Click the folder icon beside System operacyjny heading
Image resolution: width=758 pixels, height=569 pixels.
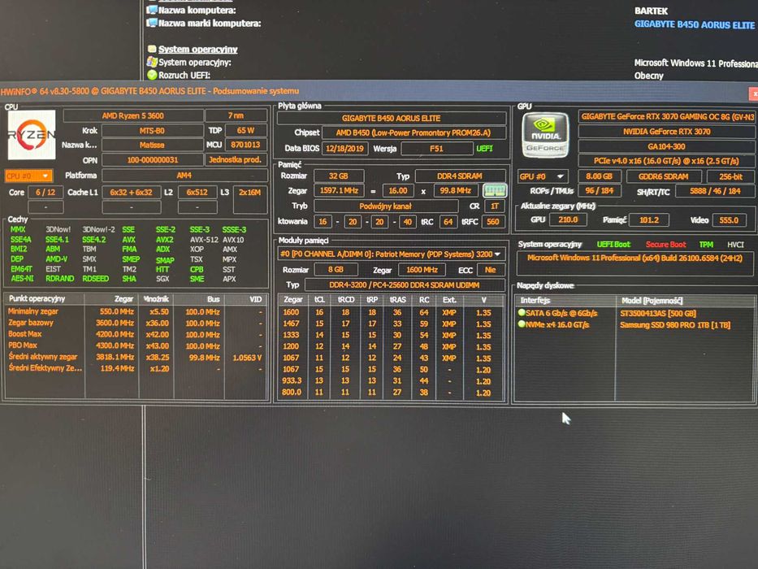pos(152,49)
